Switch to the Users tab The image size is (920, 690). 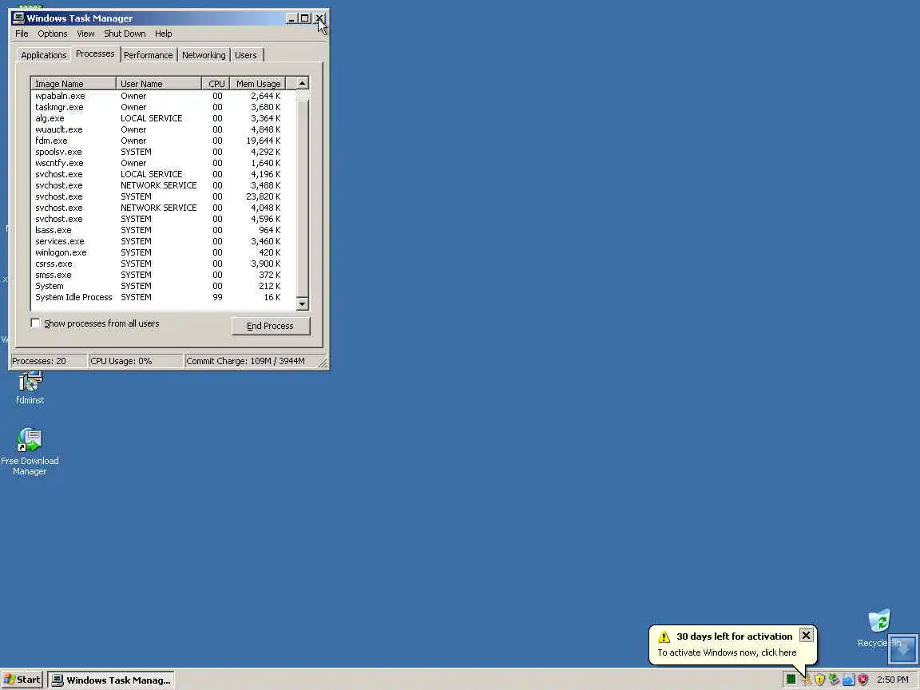[246, 55]
